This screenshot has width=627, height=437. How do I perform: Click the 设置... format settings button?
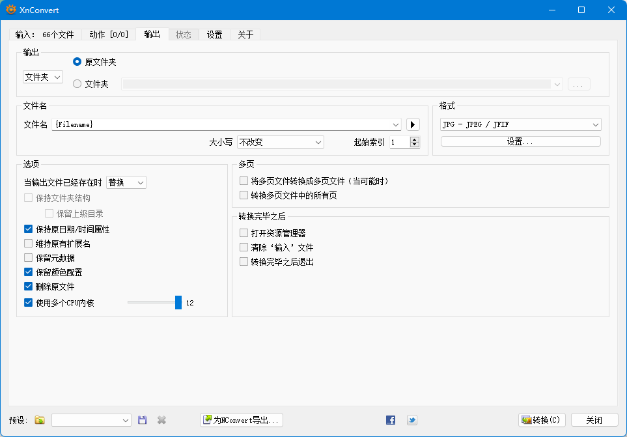[520, 141]
